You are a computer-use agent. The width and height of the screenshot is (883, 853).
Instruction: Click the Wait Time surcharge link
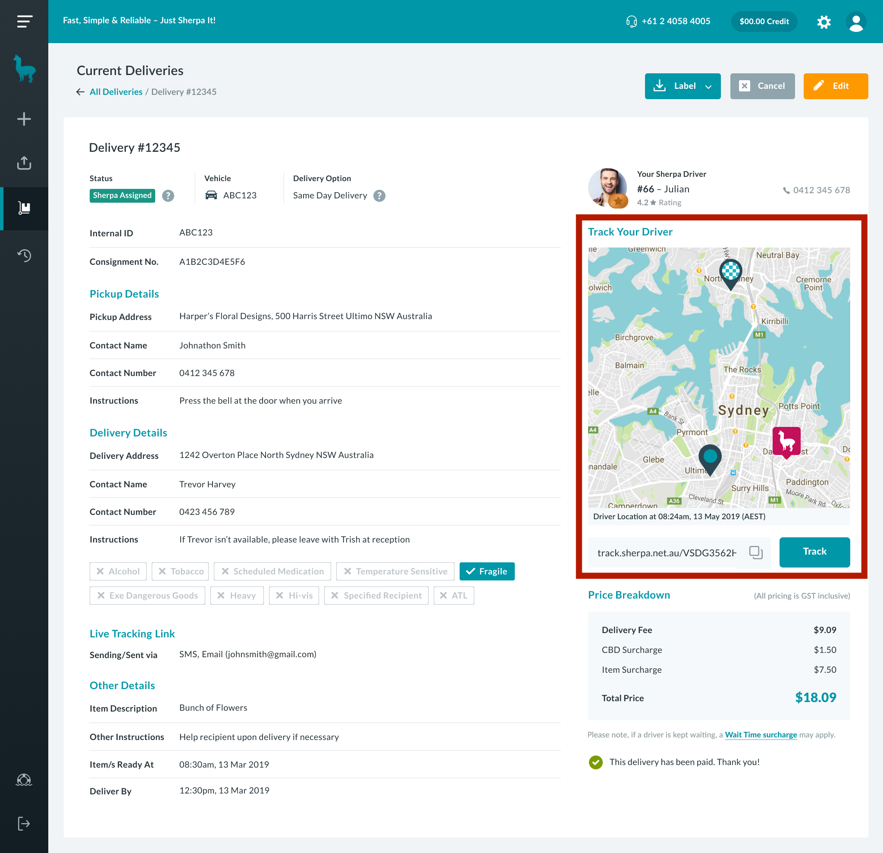tap(761, 734)
